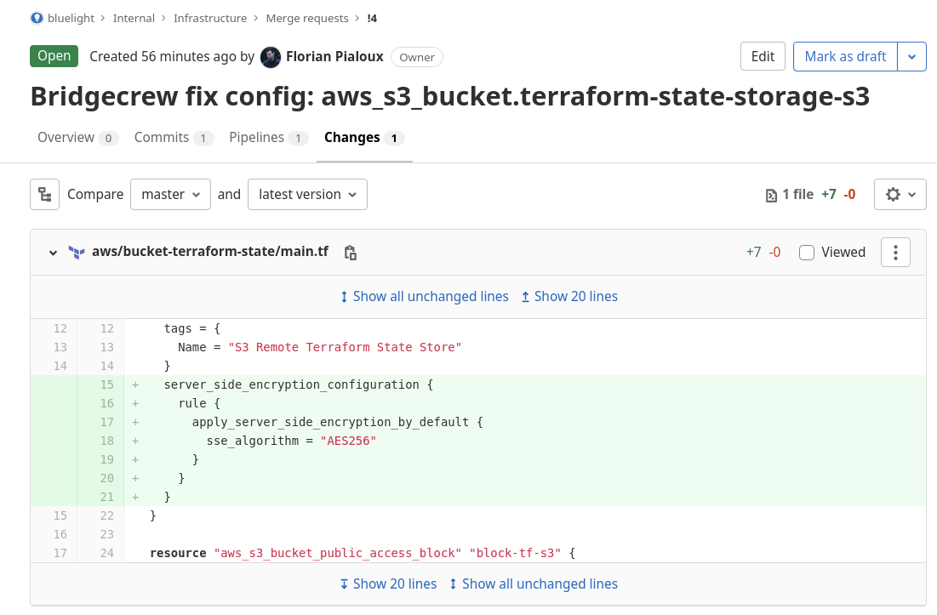Open Florian Pialoux's avatar image
The height and width of the screenshot is (615, 937).
point(271,57)
